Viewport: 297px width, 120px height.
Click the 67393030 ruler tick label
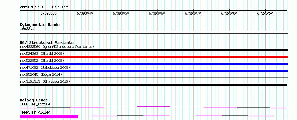coord(49,13)
